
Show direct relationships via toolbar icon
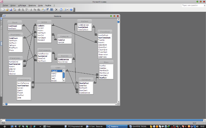48,10
